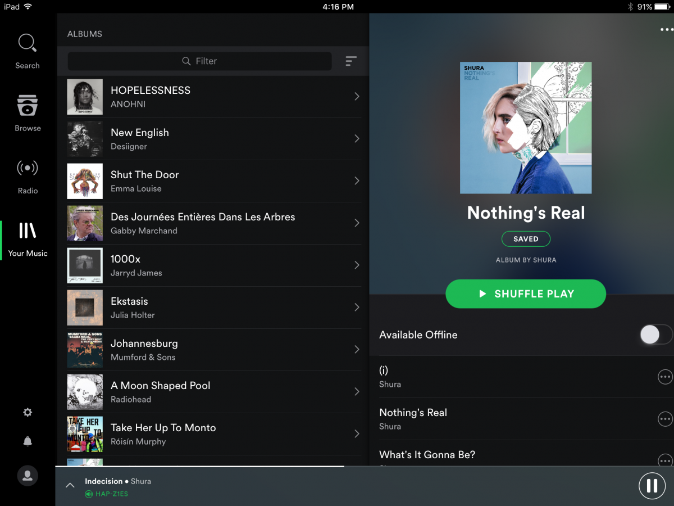Select the New English album title

(140, 133)
